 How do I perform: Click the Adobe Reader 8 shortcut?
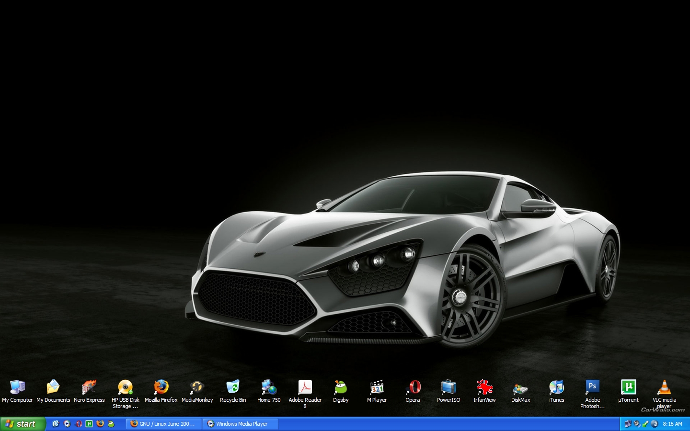[x=305, y=387]
